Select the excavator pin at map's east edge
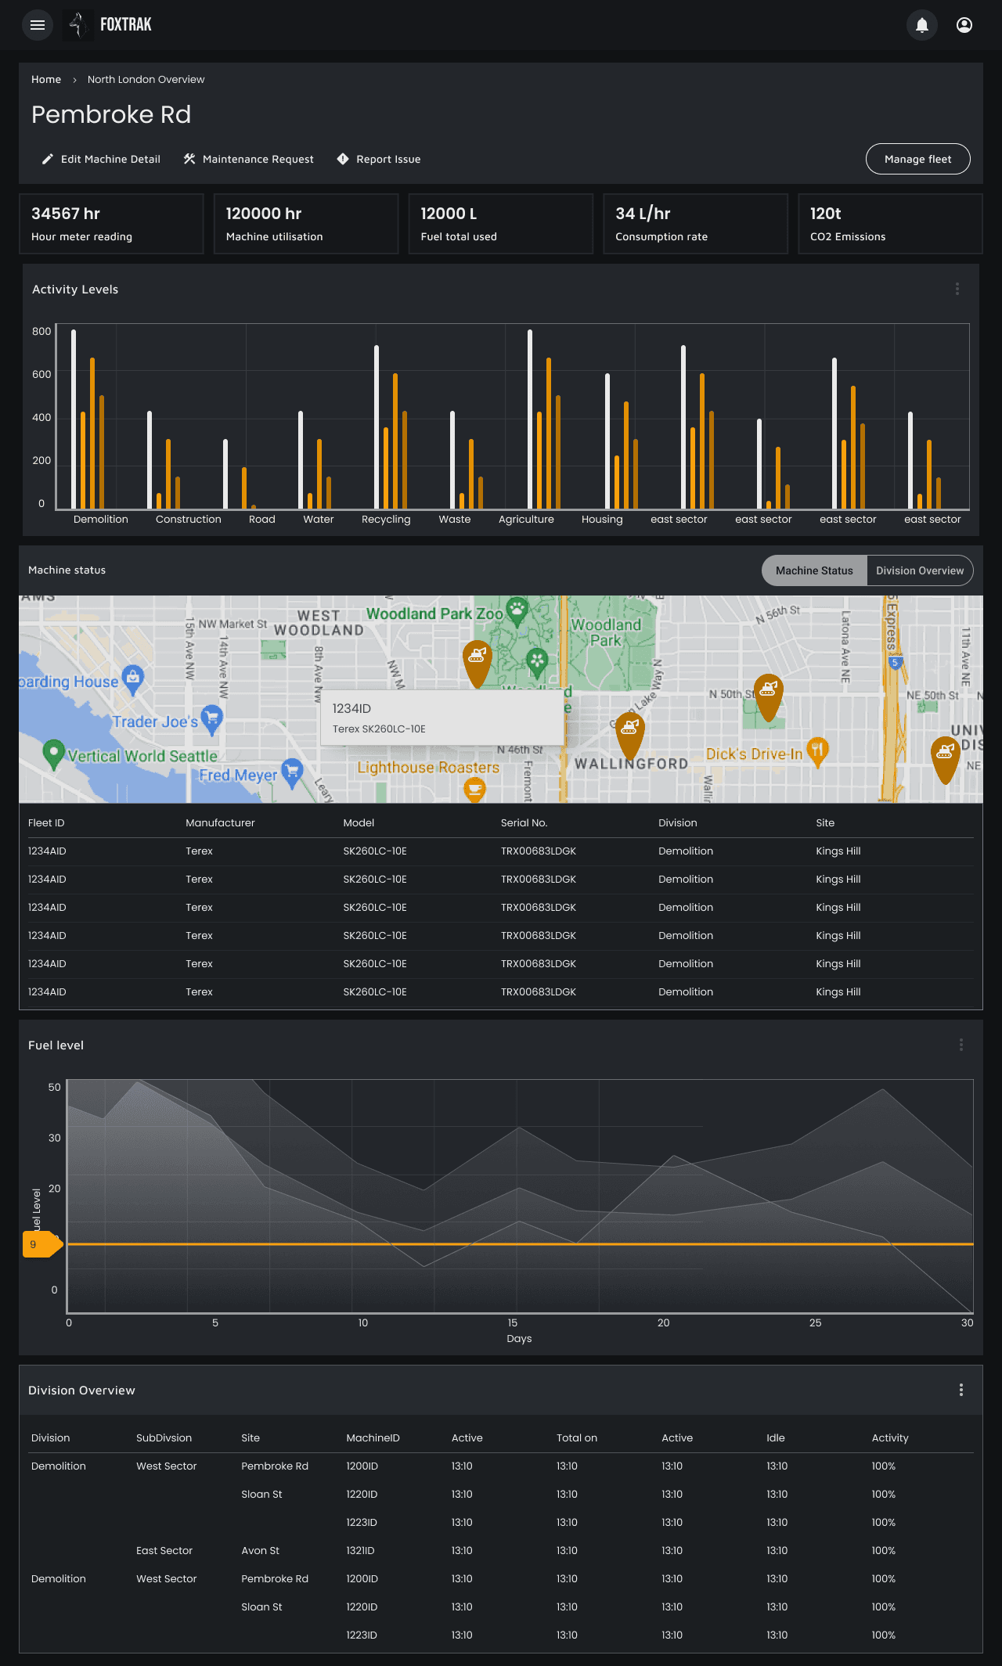 tap(945, 759)
